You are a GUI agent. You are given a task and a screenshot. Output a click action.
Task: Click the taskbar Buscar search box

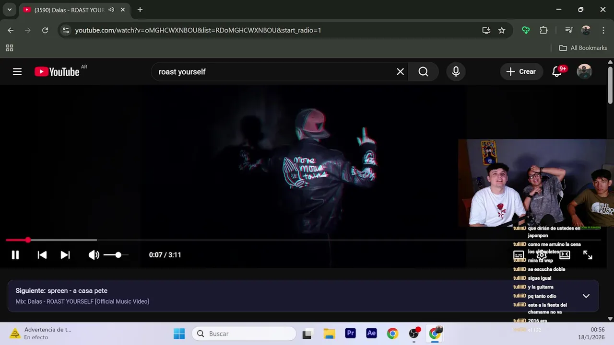point(244,333)
